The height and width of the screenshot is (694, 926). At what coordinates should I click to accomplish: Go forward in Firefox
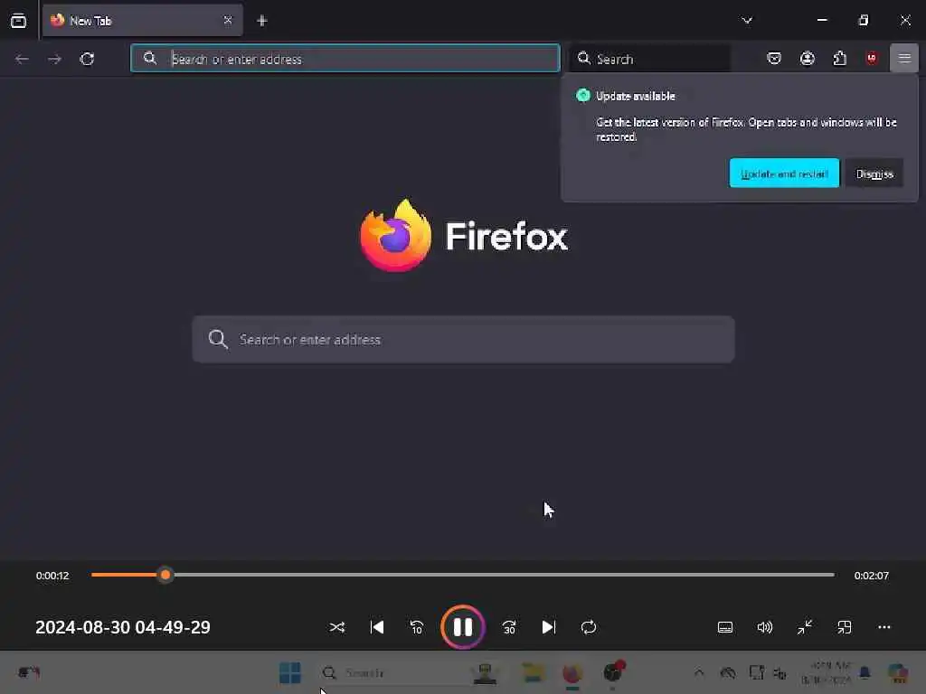(x=54, y=59)
